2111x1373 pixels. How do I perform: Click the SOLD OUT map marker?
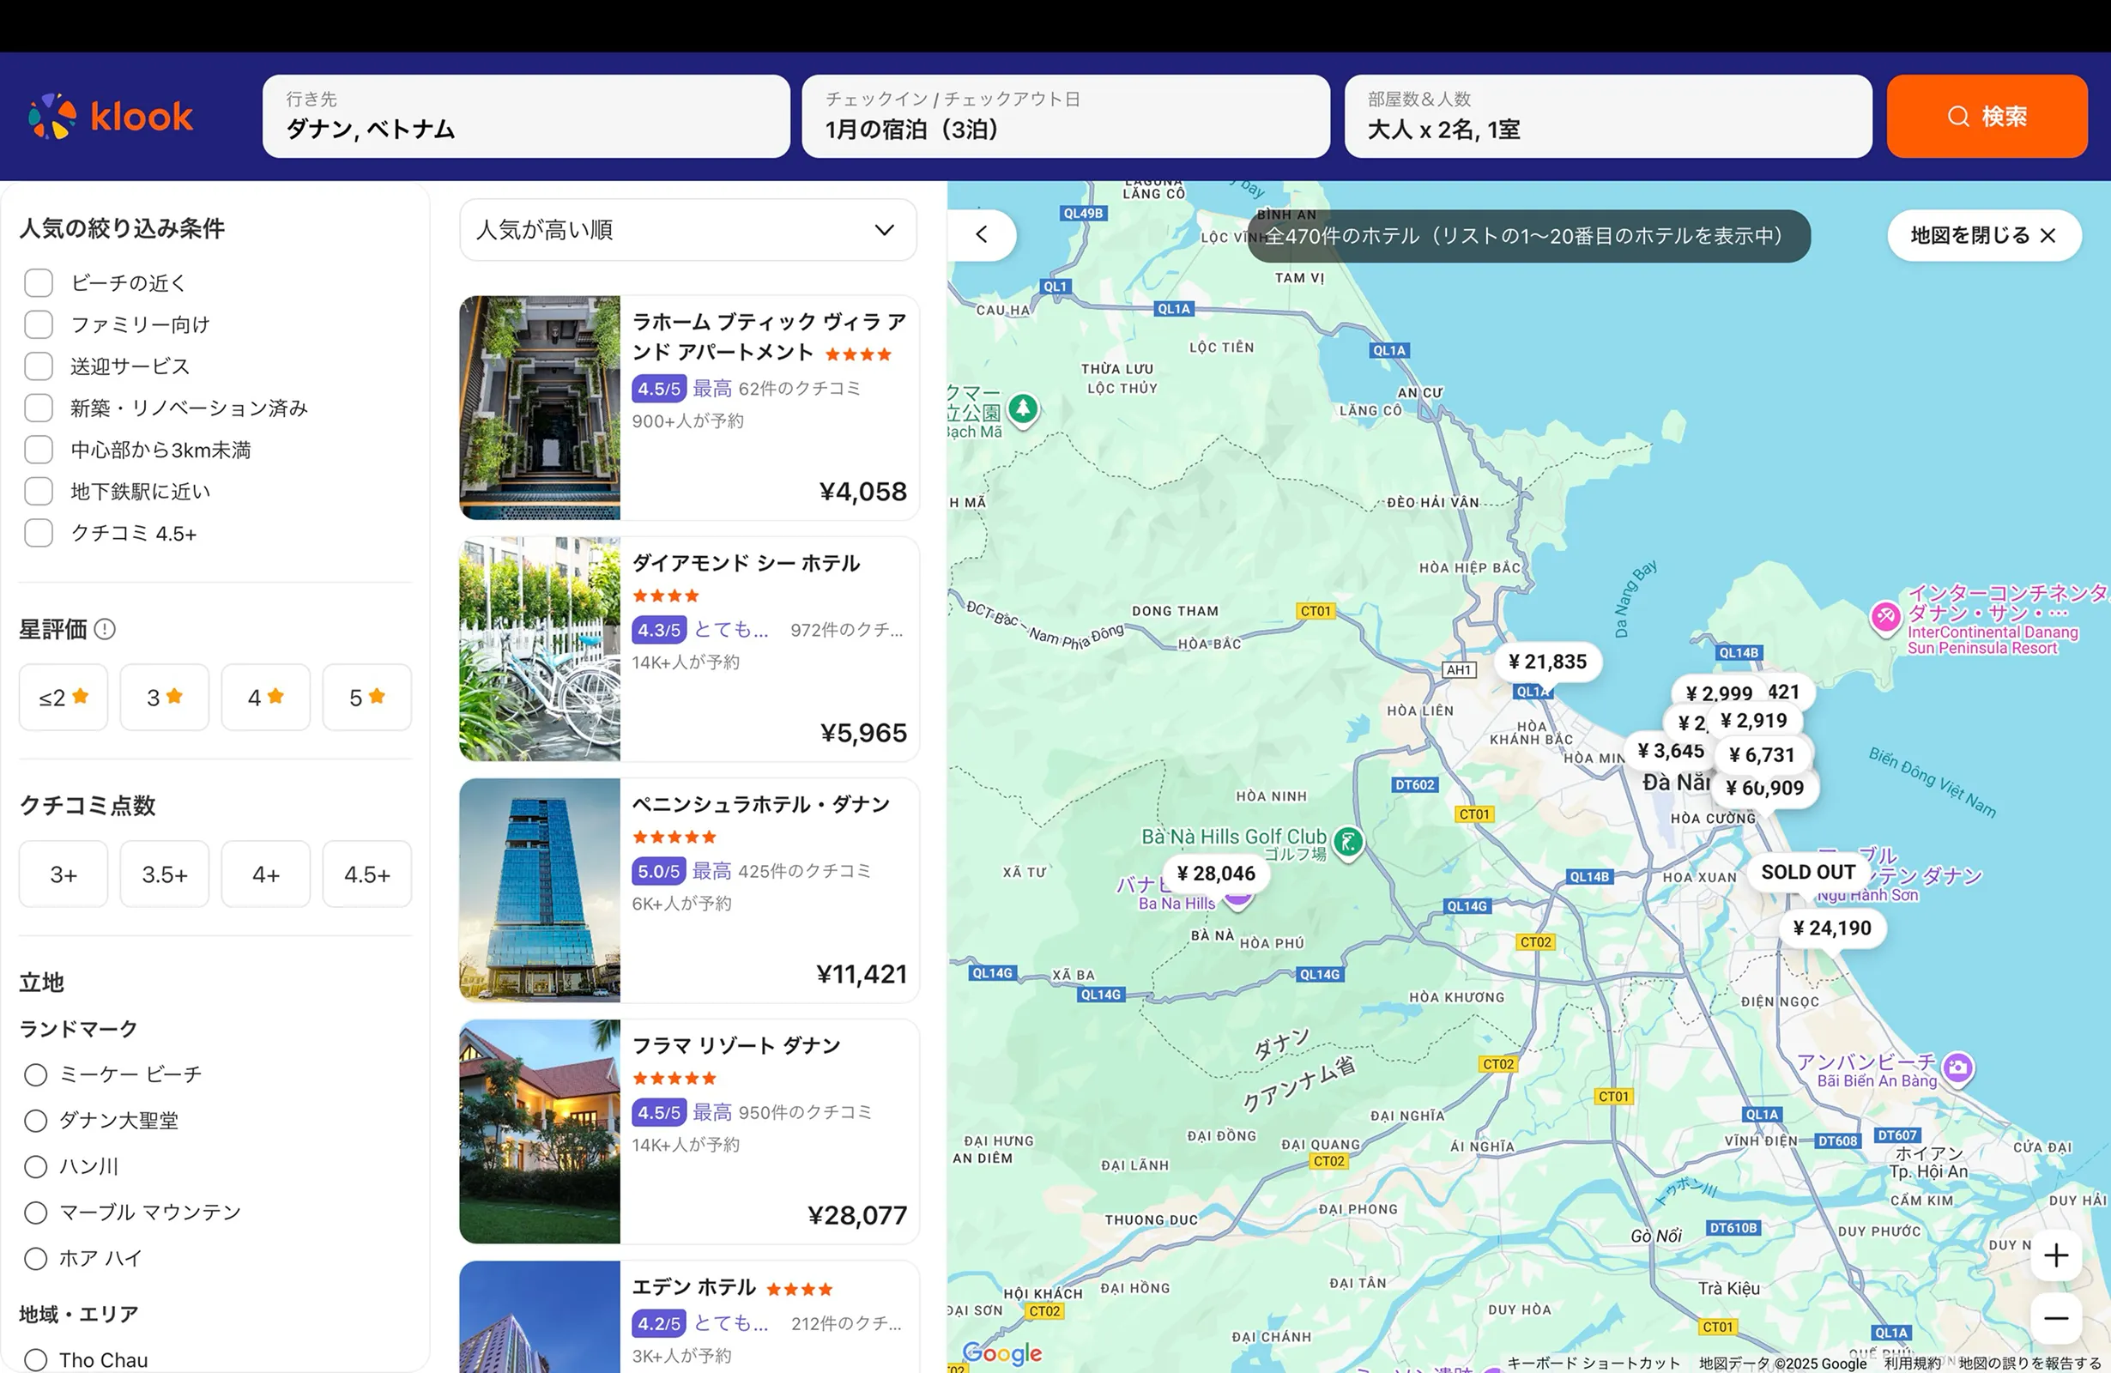(1809, 872)
